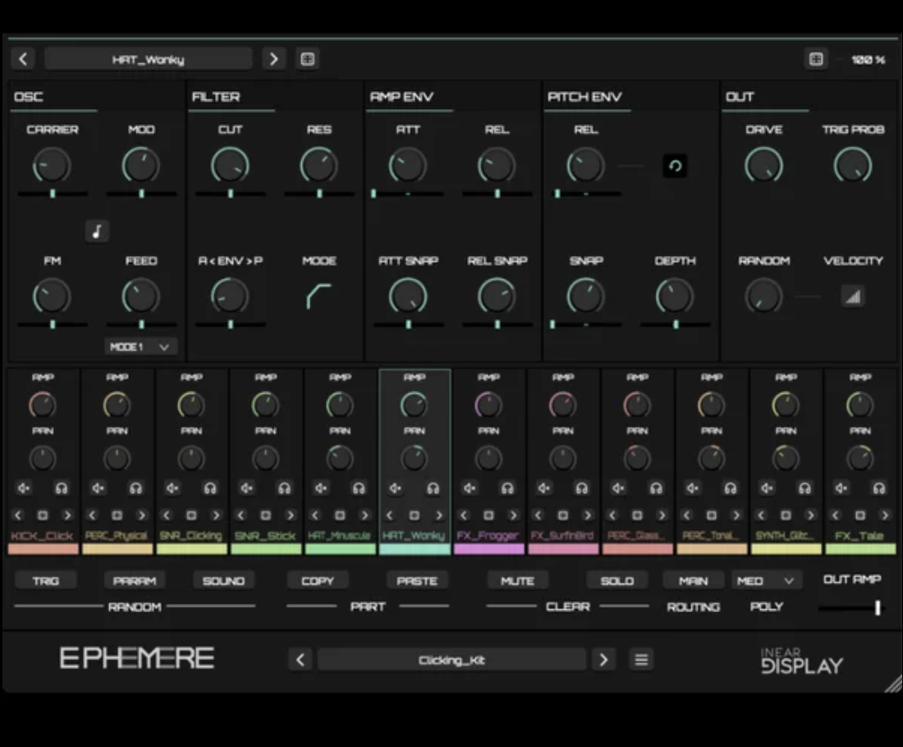Image resolution: width=903 pixels, height=747 pixels.
Task: Click the DRIVE knob in OUT
Action: 763,166
